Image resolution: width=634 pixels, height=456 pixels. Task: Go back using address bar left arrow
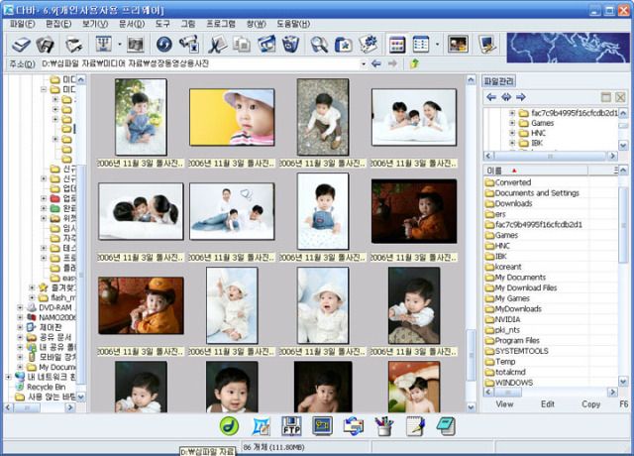pos(376,63)
